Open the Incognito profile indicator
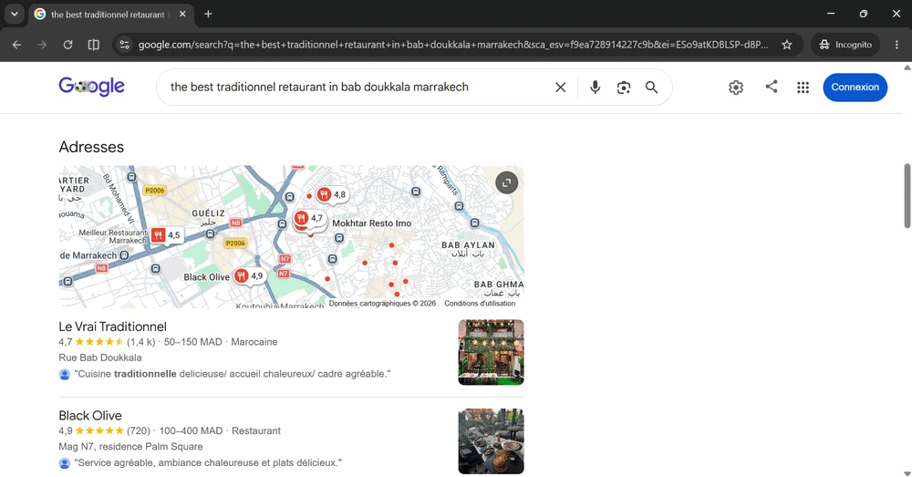The image size is (912, 477). 845,45
